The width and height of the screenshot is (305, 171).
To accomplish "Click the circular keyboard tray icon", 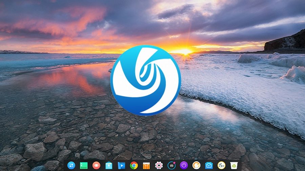I will point(171,165).
